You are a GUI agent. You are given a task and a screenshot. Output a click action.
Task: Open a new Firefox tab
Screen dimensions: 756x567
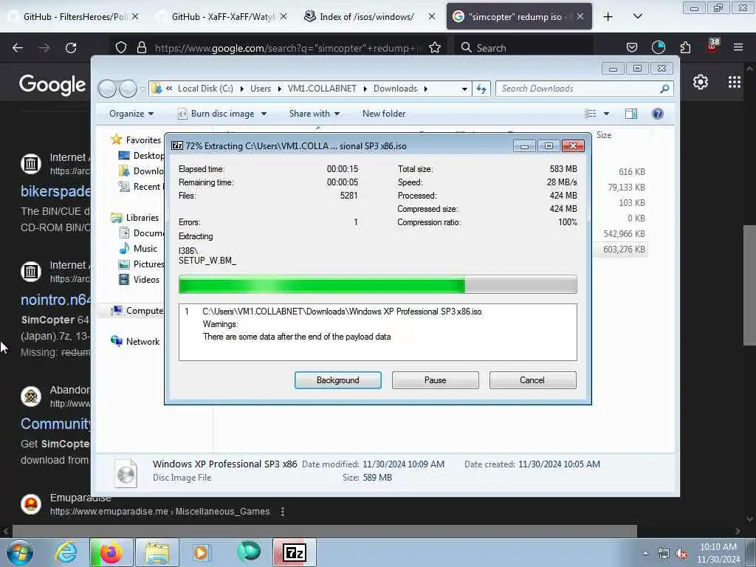(608, 17)
